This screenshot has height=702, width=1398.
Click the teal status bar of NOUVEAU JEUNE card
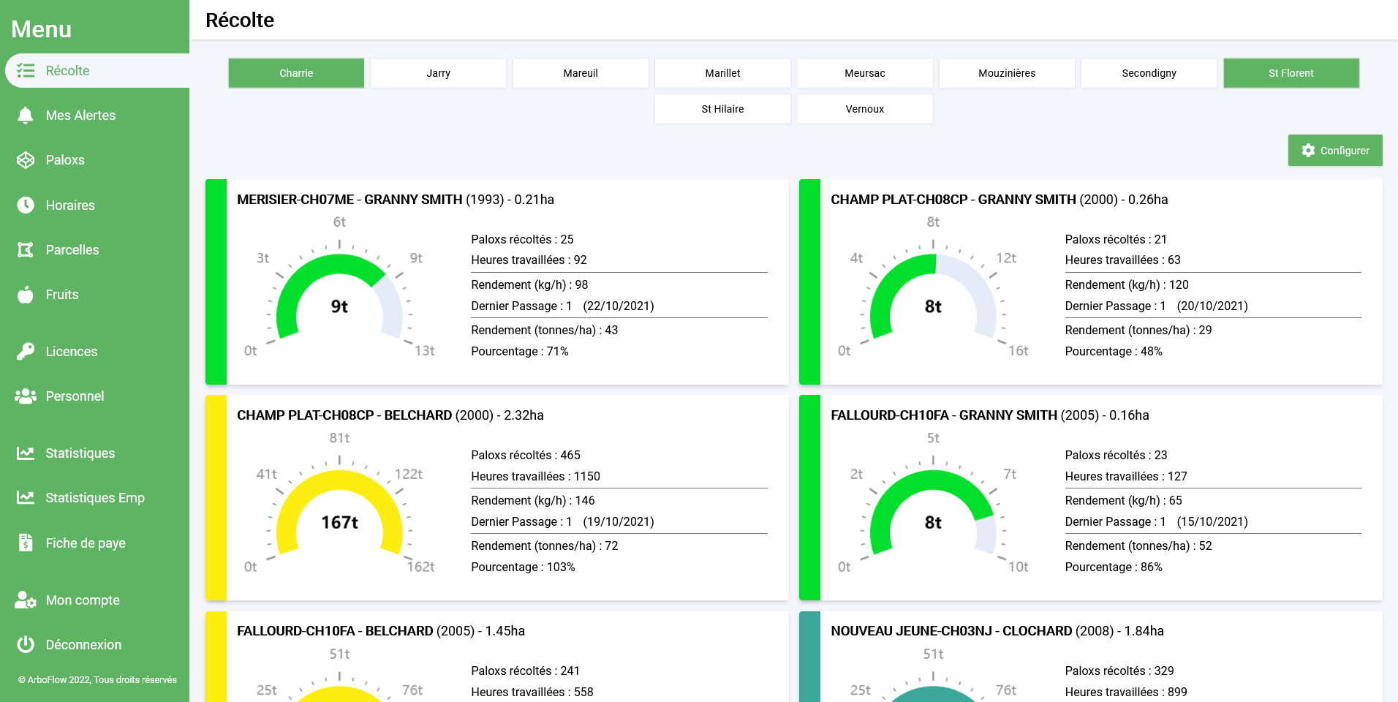pos(809,657)
